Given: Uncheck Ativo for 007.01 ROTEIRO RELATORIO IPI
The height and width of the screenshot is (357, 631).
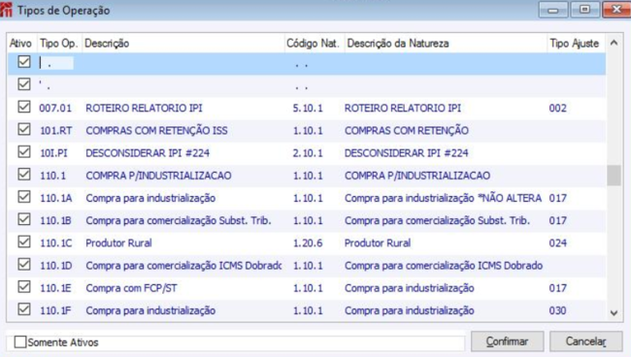Looking at the screenshot, I should (24, 107).
